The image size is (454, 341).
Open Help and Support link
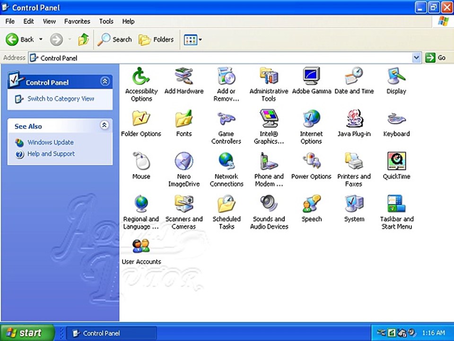tap(51, 153)
